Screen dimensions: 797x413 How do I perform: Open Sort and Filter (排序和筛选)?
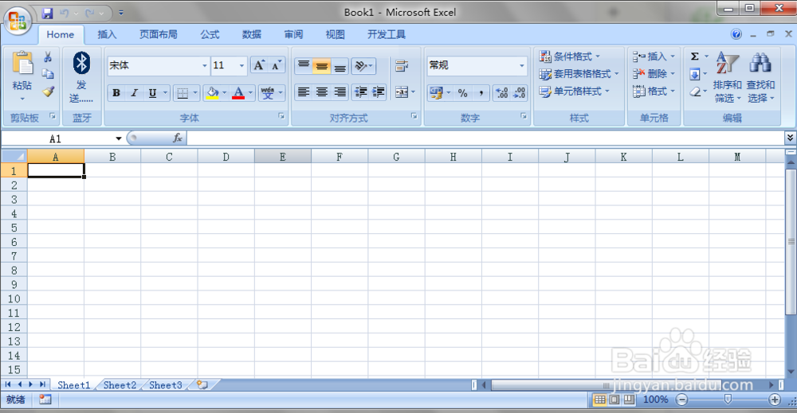tap(728, 77)
